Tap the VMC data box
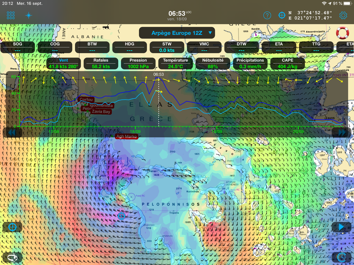Image resolution: width=354 pixels, height=265 pixels. 204,47
